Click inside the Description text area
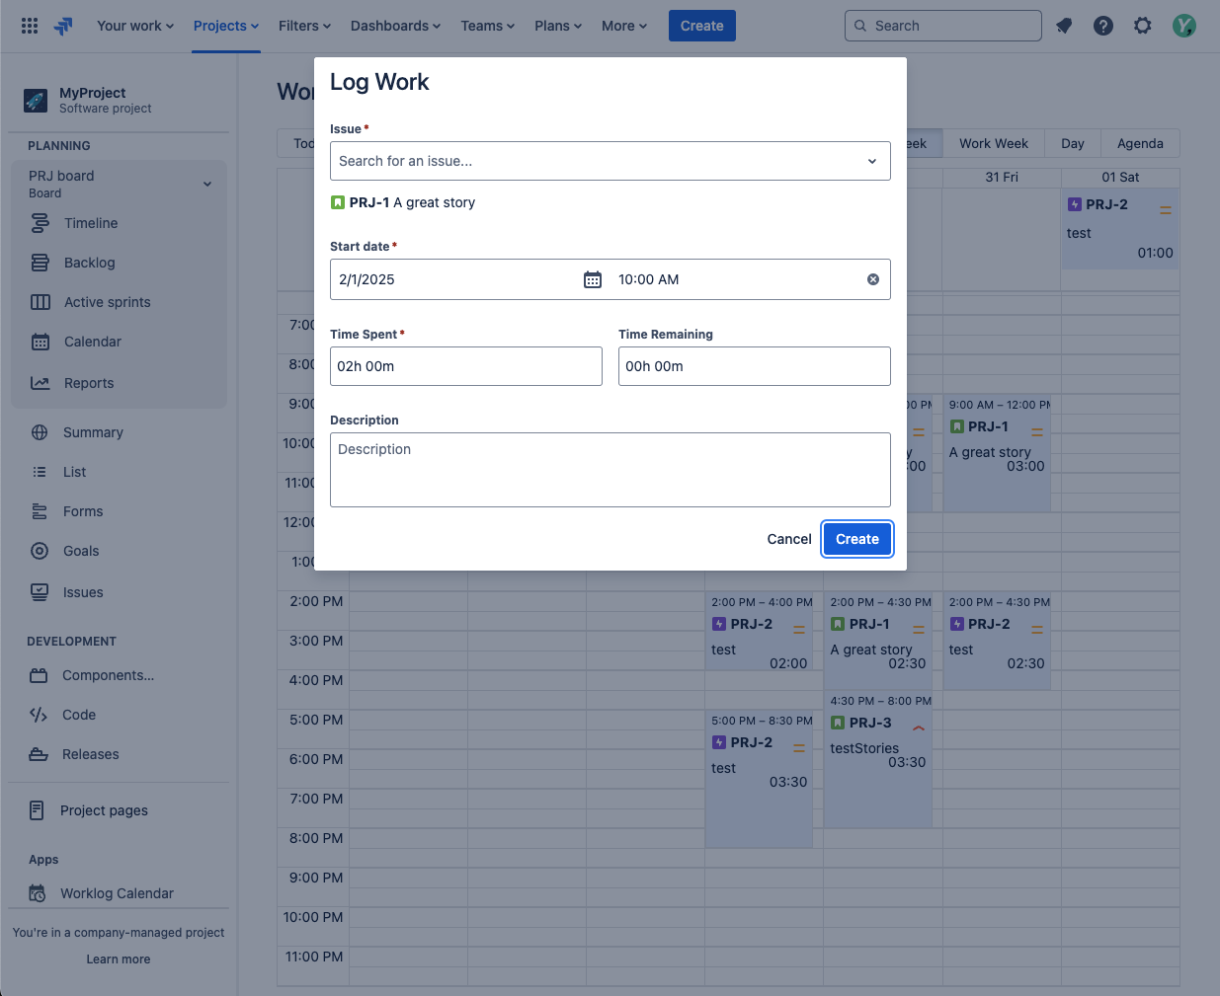This screenshot has width=1220, height=996. (x=610, y=470)
